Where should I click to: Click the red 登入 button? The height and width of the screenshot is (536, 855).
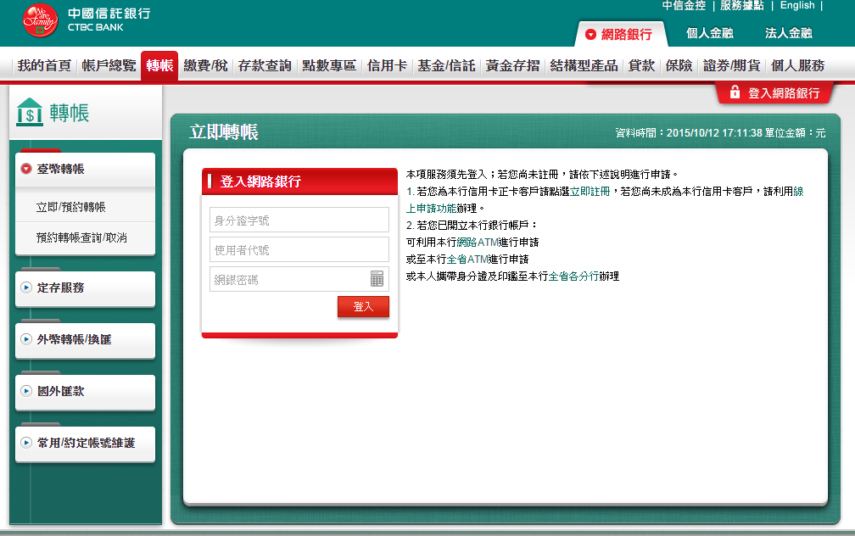[363, 306]
